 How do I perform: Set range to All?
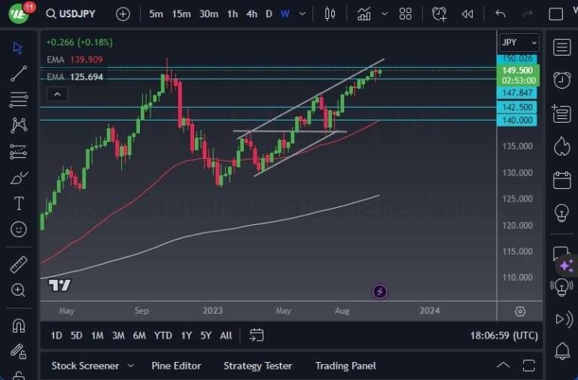[226, 336]
